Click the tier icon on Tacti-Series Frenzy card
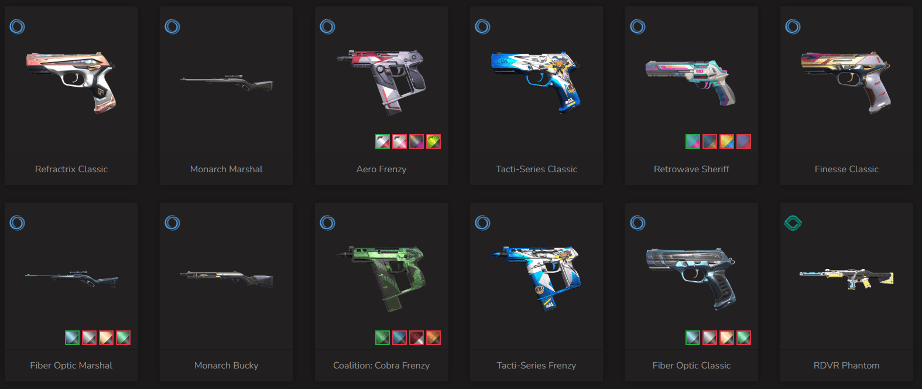The height and width of the screenshot is (389, 922). 483,223
